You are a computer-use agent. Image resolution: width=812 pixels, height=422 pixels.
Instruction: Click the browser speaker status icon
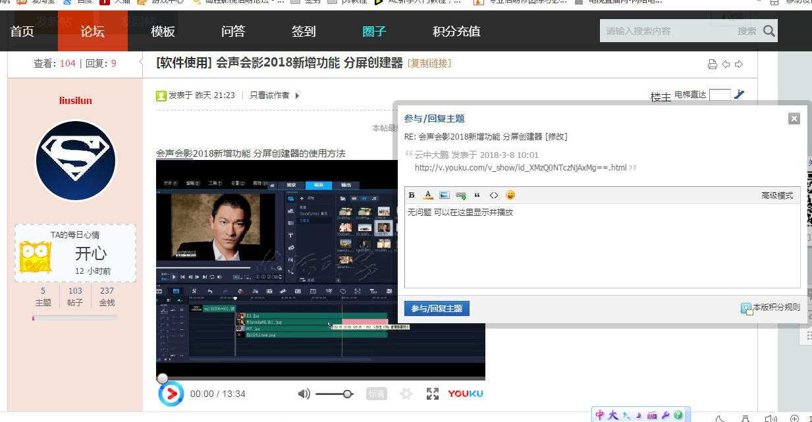(x=771, y=418)
